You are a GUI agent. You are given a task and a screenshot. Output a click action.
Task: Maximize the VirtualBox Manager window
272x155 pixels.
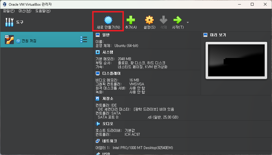pyautogui.click(x=252, y=4)
